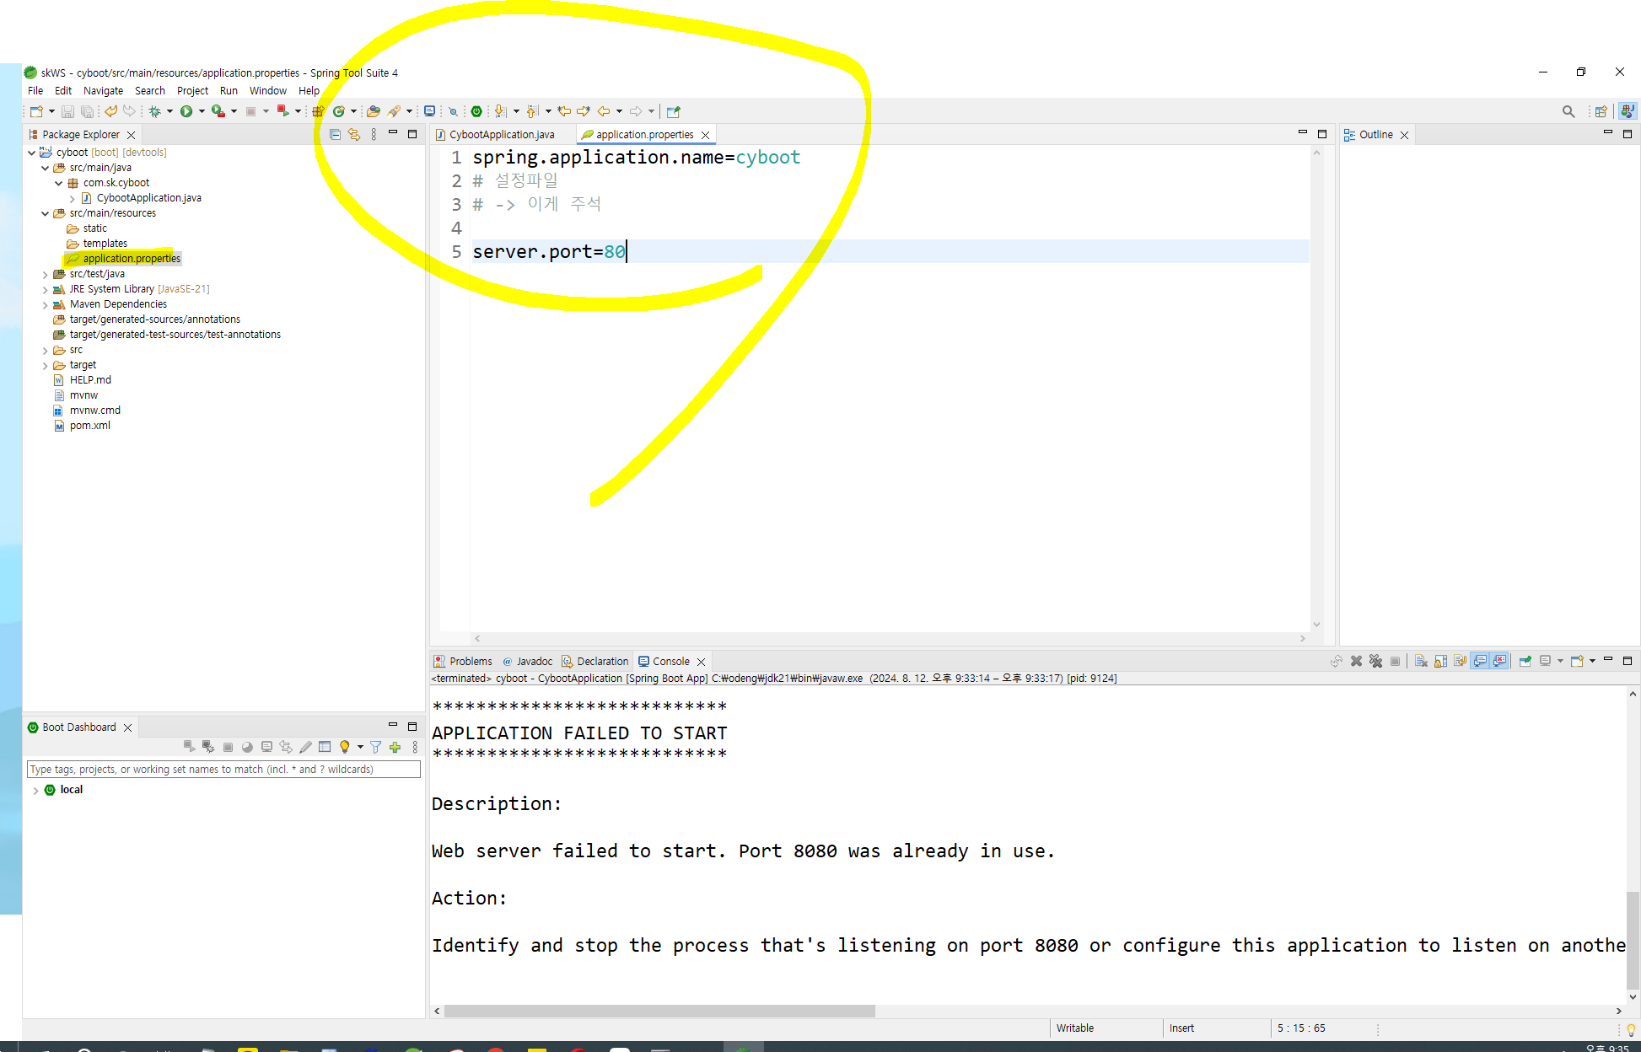
Task: Click the green Run button in toolbar
Action: (x=186, y=111)
